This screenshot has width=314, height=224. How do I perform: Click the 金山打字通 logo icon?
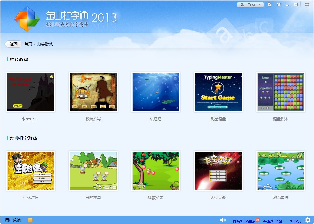pos(27,19)
